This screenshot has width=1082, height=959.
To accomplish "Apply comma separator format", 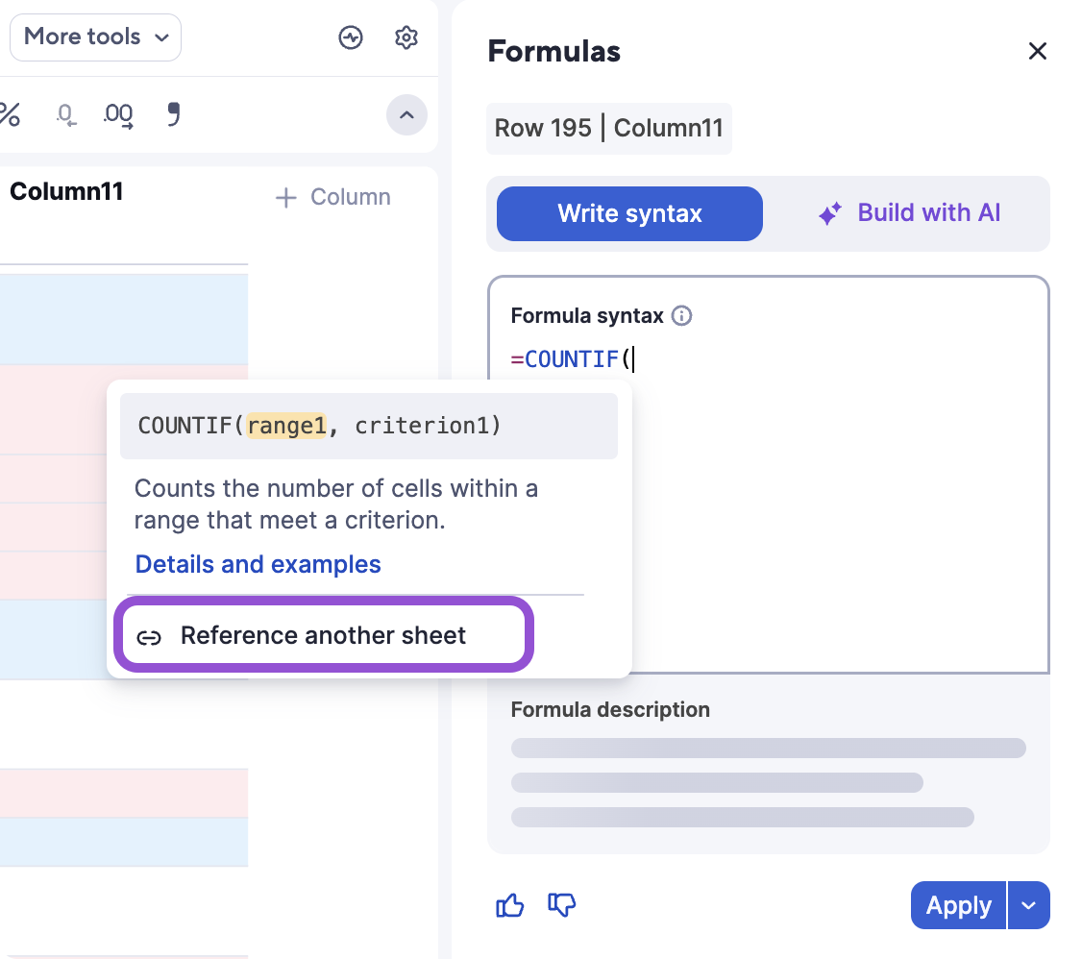I will (174, 115).
